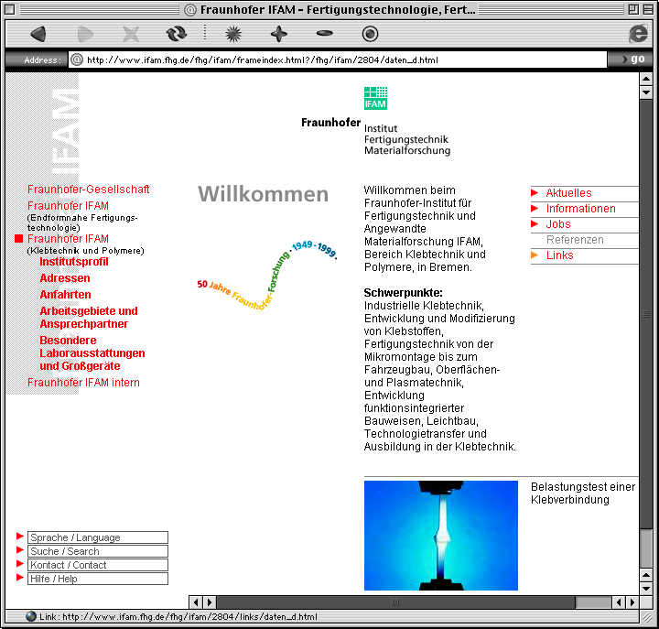This screenshot has width=659, height=629.
Task: Open the Anfahrten link
Action: pos(65,294)
